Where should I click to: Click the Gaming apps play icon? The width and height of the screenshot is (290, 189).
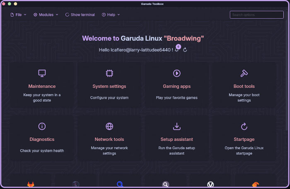pyautogui.click(x=177, y=73)
